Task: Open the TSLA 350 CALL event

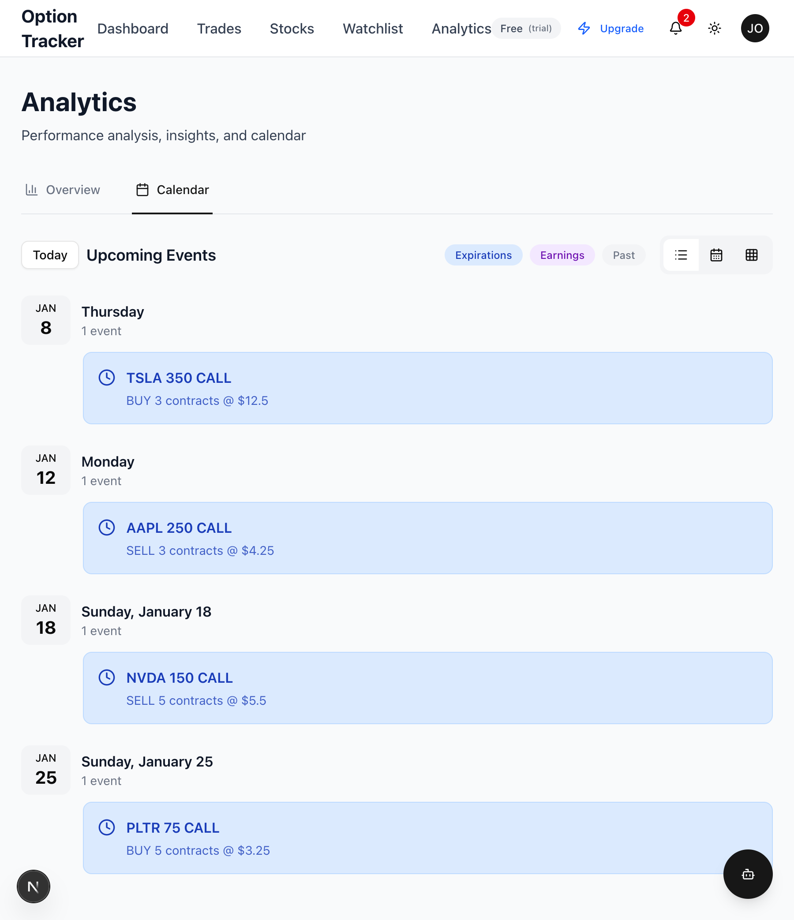Action: (x=427, y=388)
